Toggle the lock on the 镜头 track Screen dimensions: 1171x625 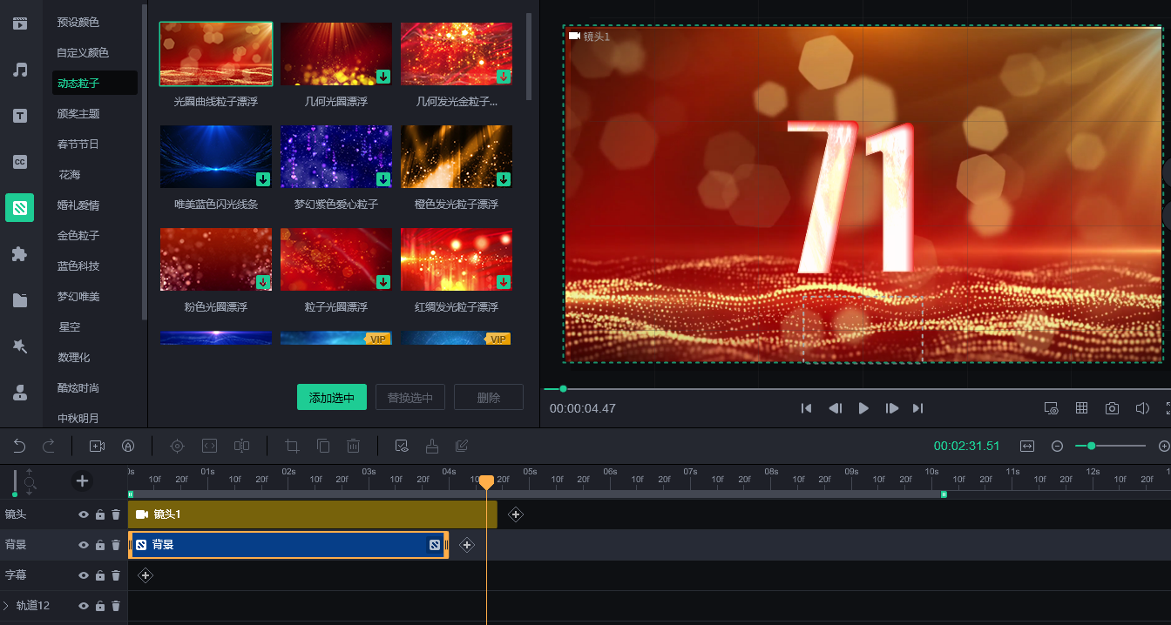coord(100,514)
